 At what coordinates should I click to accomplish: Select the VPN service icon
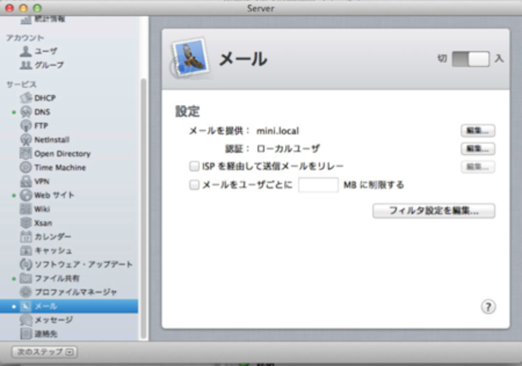(26, 181)
